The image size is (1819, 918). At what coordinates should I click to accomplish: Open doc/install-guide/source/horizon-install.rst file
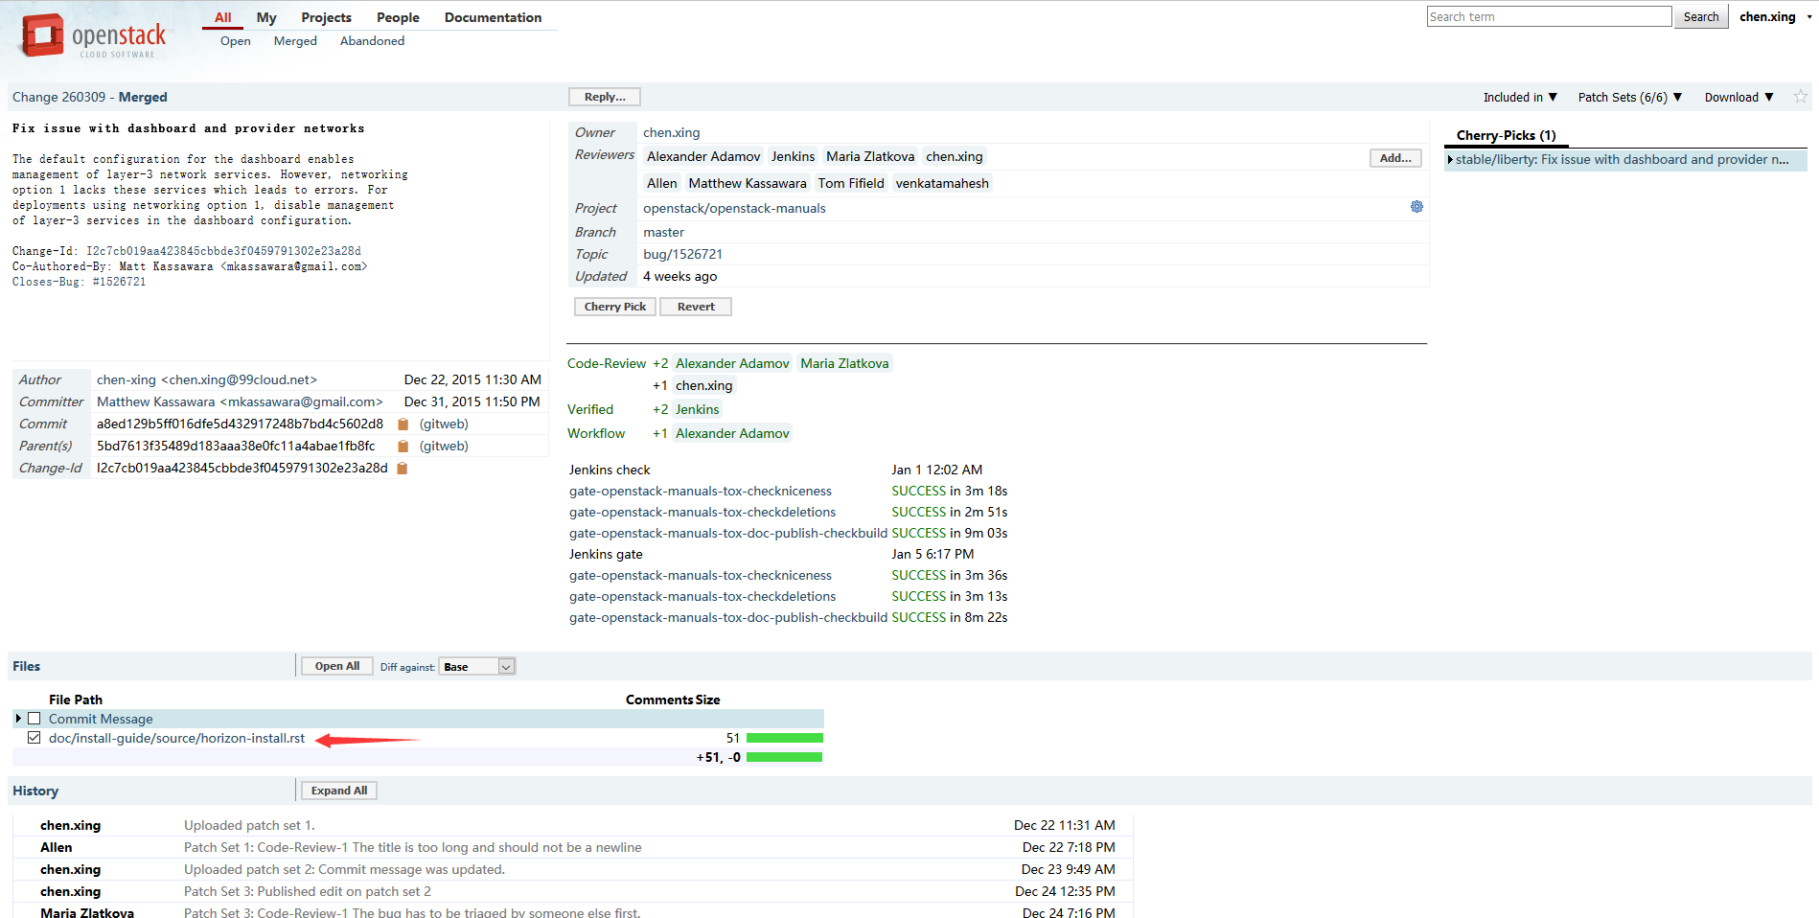(177, 738)
